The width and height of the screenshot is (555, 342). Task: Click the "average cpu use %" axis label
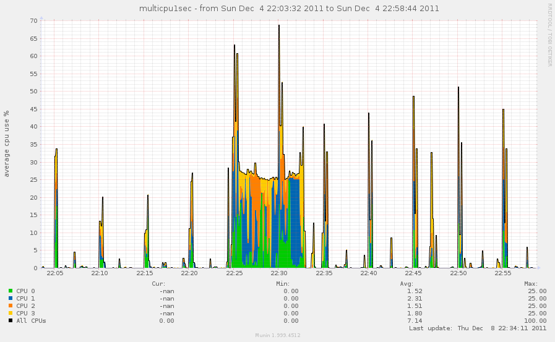7,143
